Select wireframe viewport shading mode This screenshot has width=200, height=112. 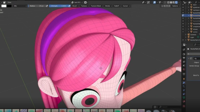tap(168, 2)
